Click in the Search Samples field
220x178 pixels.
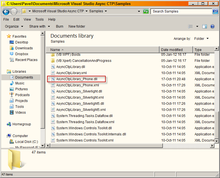click(x=181, y=11)
